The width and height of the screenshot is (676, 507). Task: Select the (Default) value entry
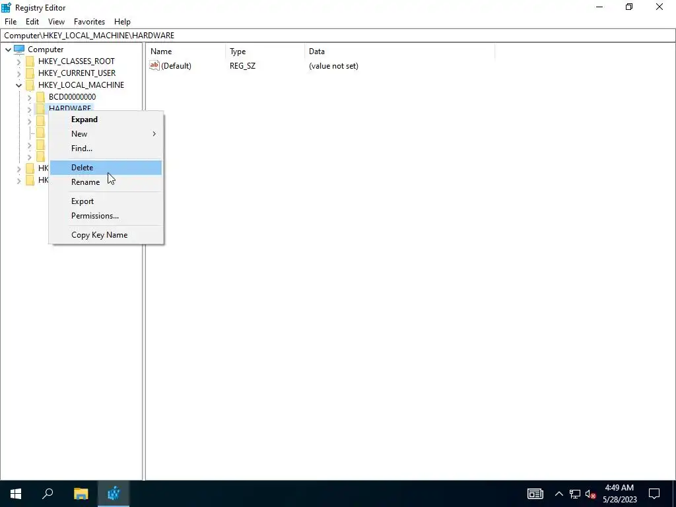(176, 66)
